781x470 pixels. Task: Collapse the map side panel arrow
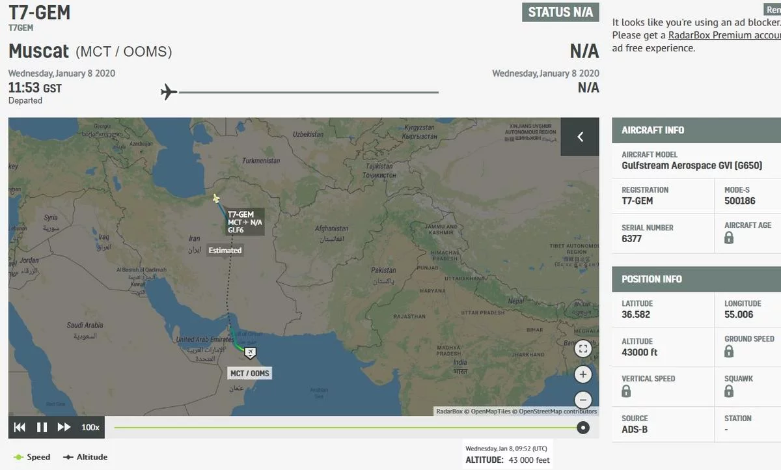tap(580, 137)
